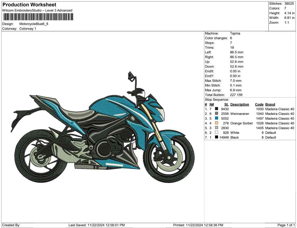Open the Colorway 1 entry

(x=28, y=29)
